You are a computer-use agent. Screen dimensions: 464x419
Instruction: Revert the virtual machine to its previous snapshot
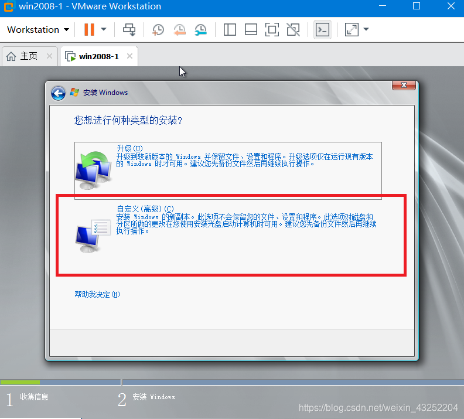pyautogui.click(x=180, y=29)
